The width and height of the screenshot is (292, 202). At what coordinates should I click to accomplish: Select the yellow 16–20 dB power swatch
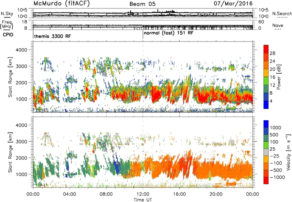point(266,73)
